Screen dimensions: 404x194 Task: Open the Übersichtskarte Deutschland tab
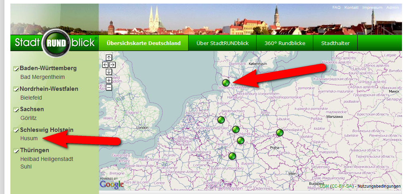[x=143, y=43]
